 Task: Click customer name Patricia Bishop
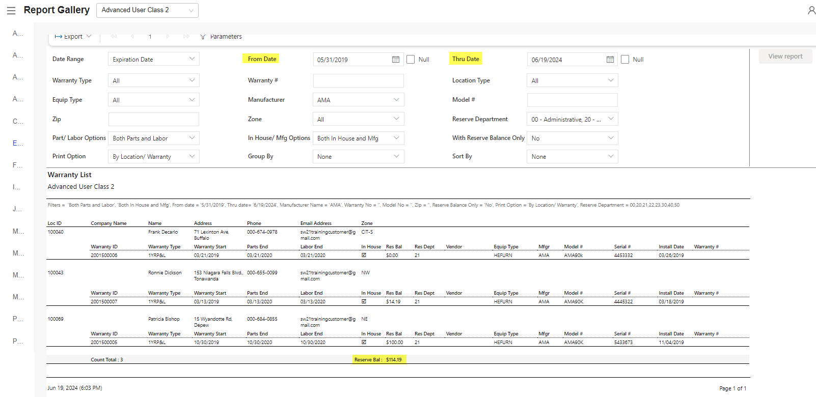[164, 319]
